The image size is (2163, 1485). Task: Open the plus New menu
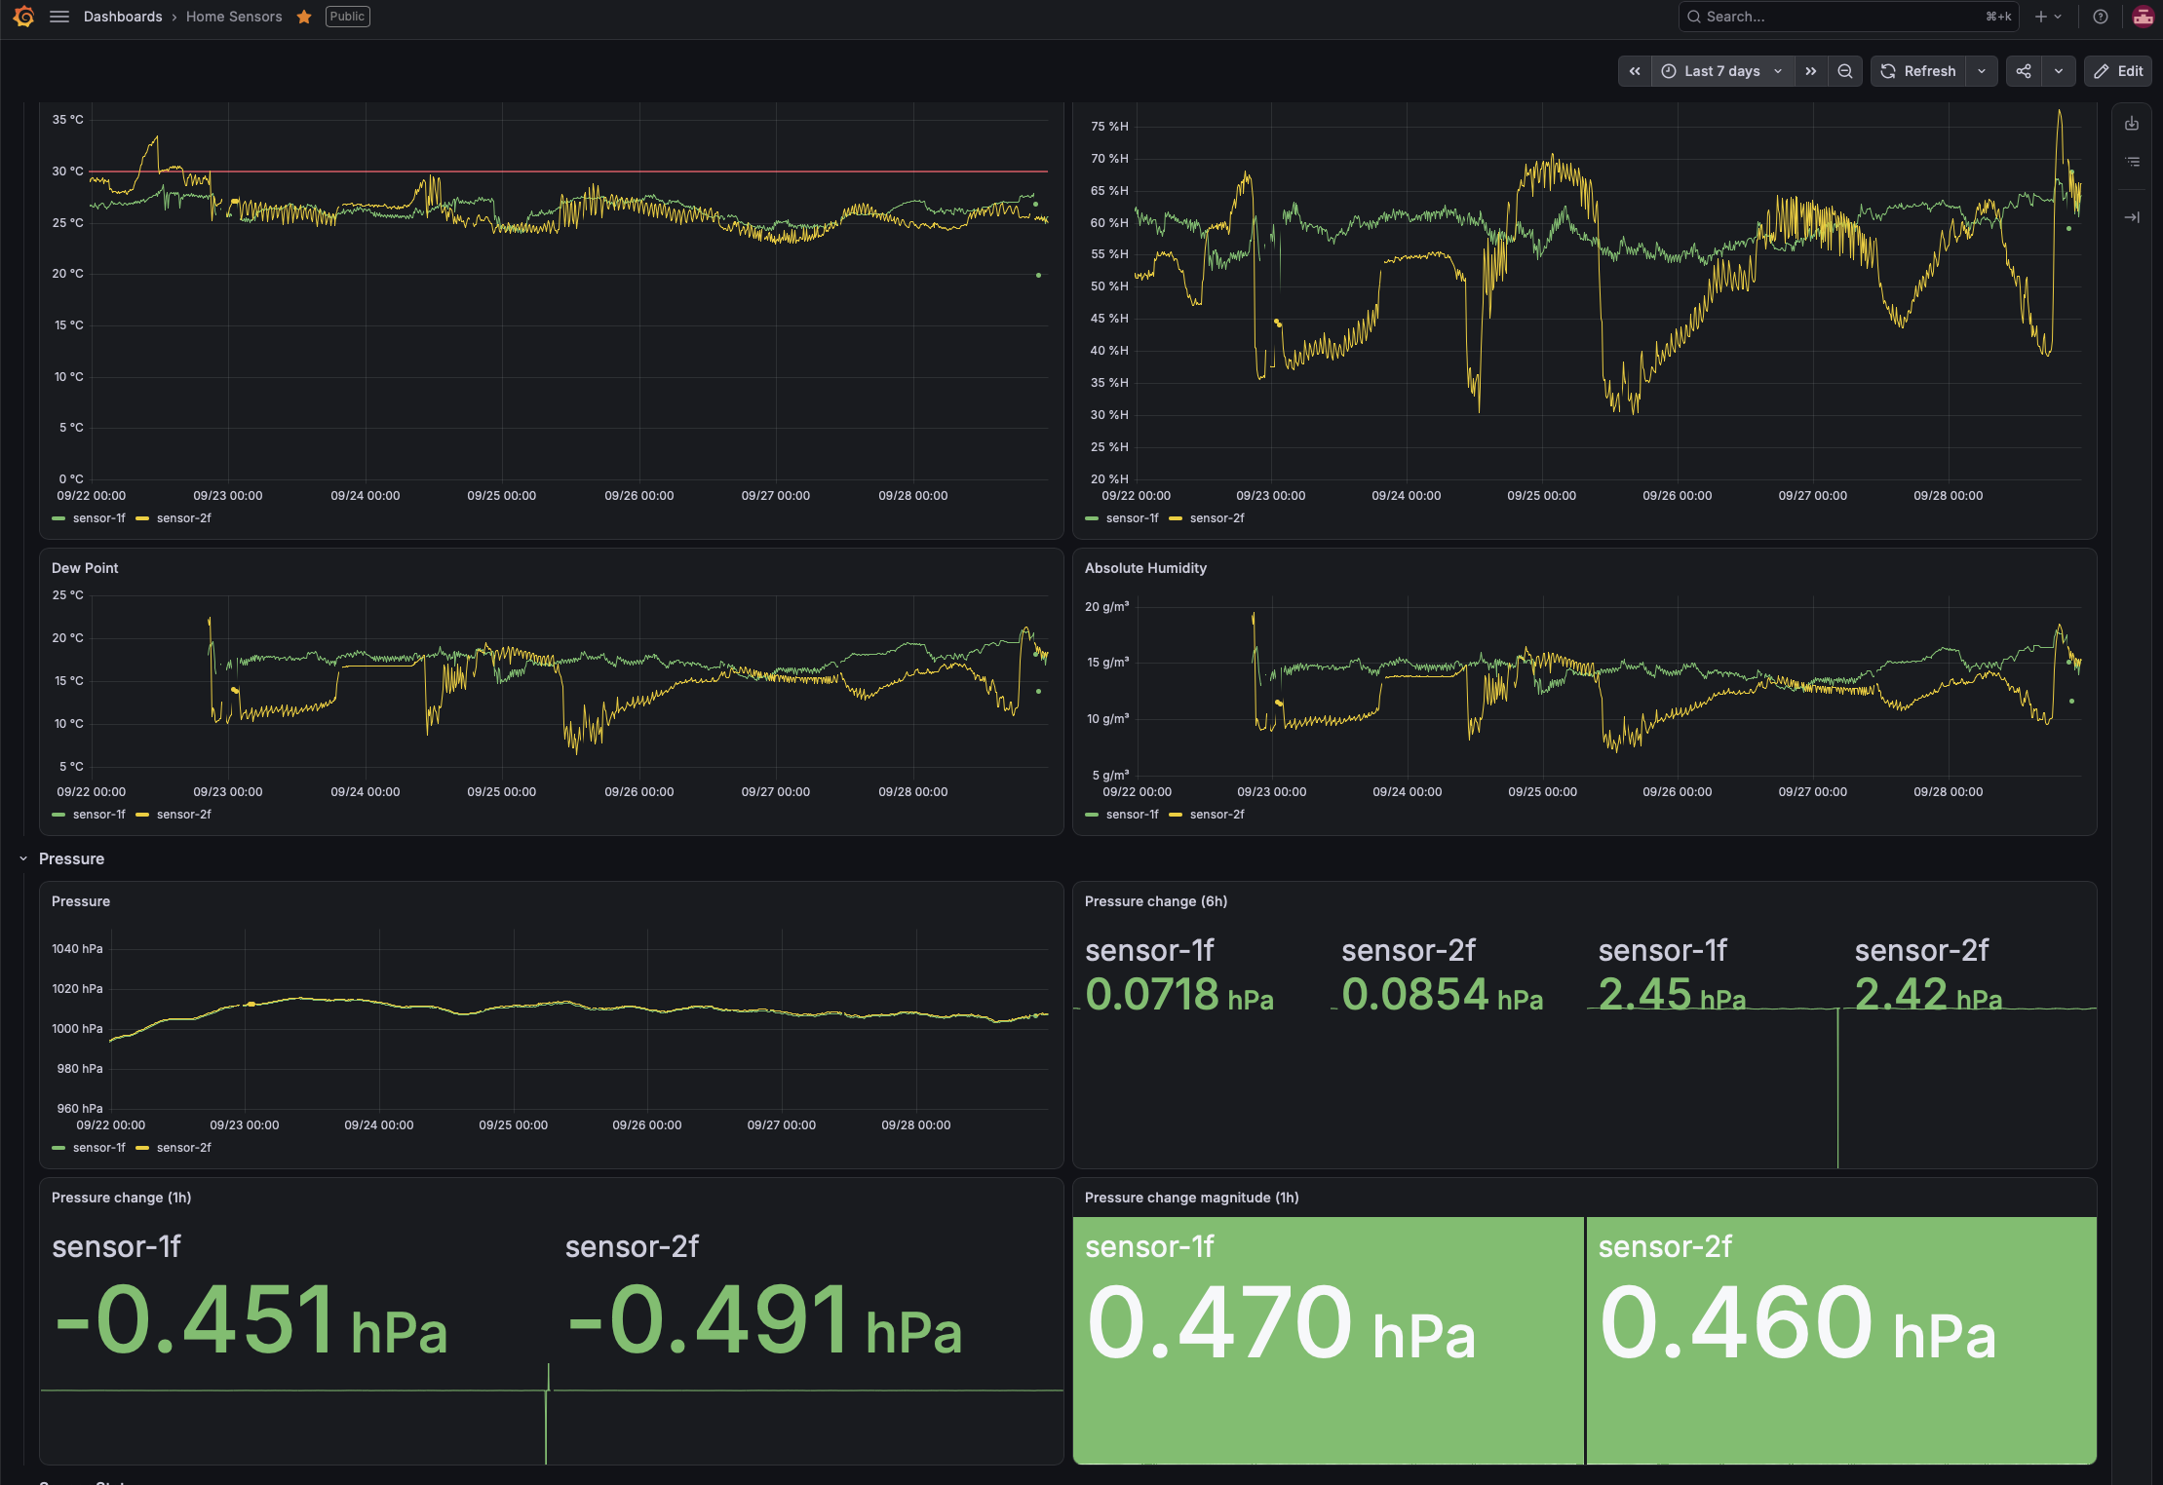(x=2047, y=17)
